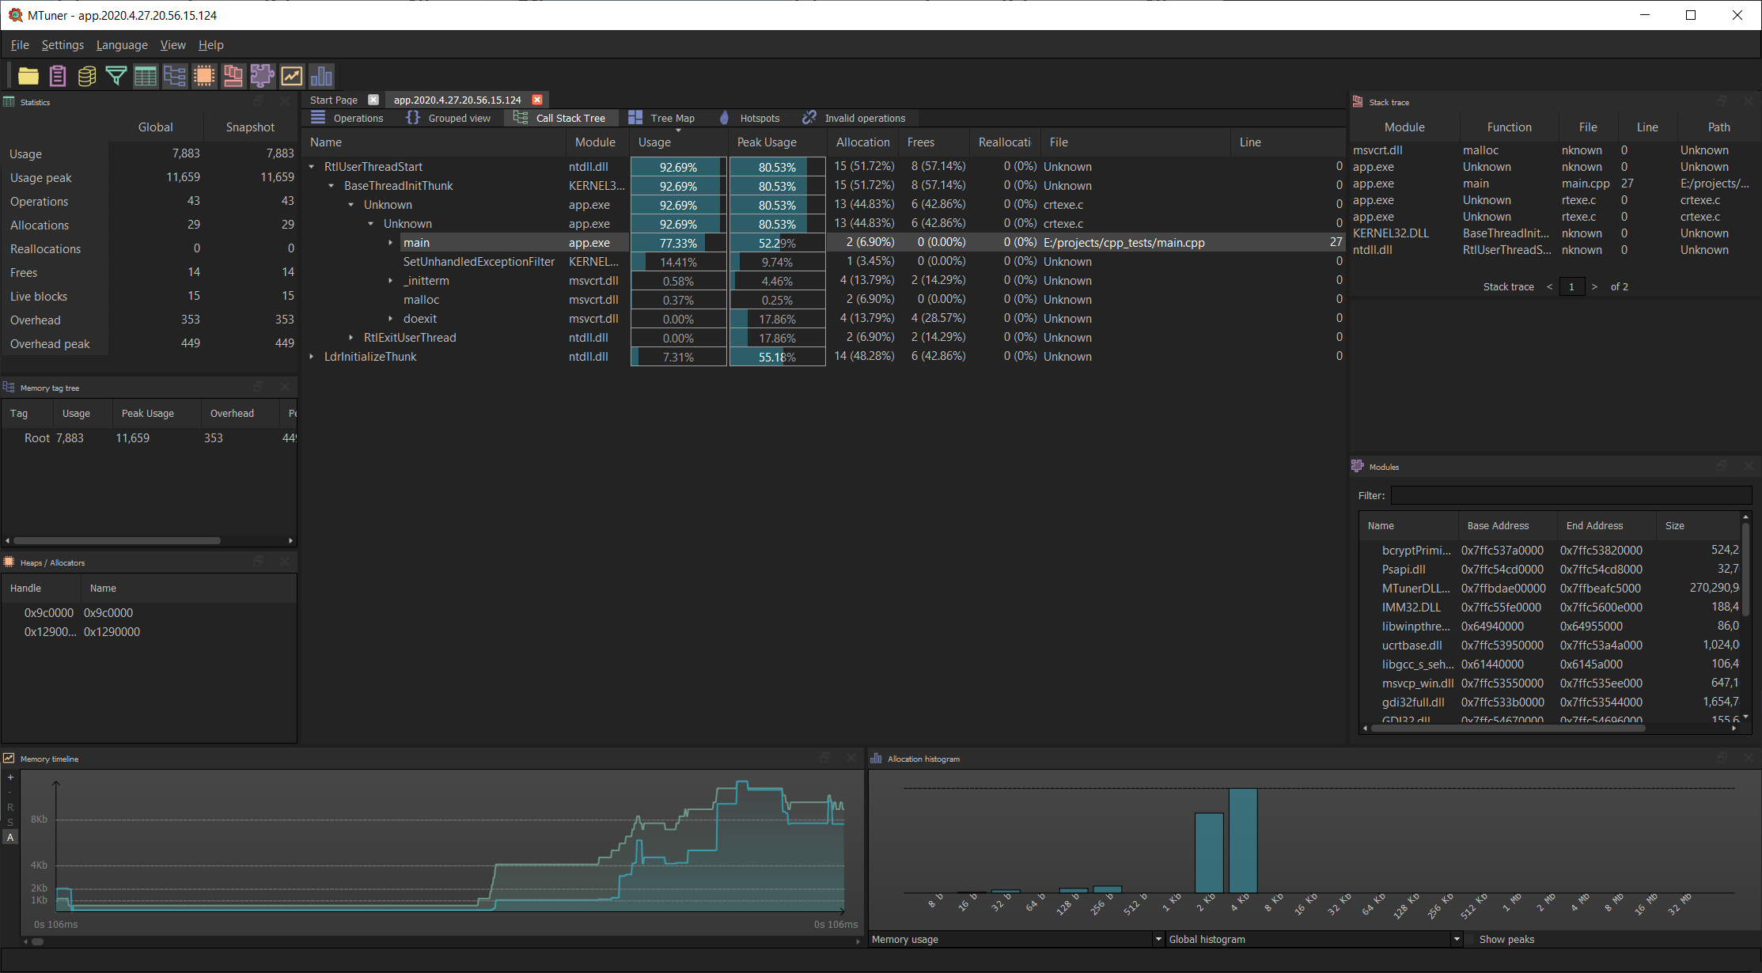The width and height of the screenshot is (1762, 973).
Task: Select the CPU chip toolbar icon
Action: pyautogui.click(x=204, y=76)
